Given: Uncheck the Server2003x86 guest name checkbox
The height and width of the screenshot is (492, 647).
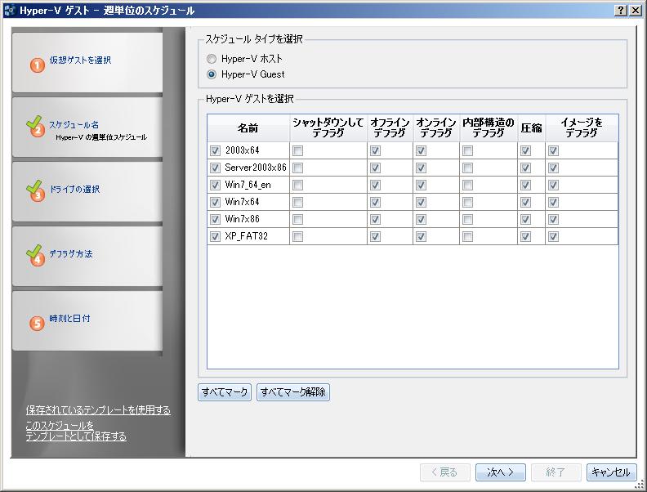Looking at the screenshot, I should point(215,168).
